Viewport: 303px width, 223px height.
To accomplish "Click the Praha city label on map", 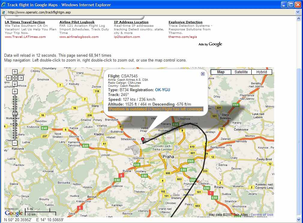I will click(x=168, y=157).
